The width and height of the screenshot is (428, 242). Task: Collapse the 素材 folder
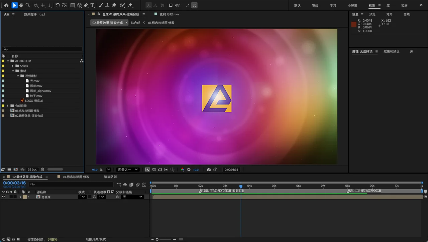13,71
